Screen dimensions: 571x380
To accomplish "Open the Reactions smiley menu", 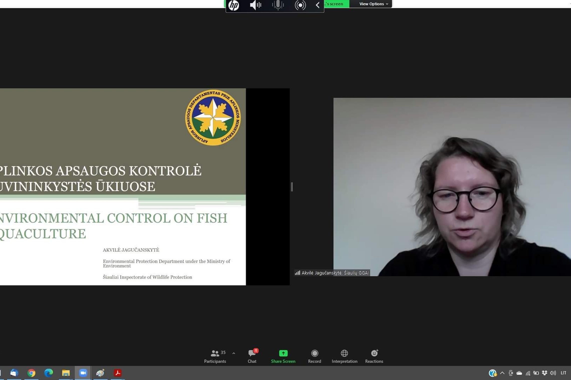I will pyautogui.click(x=374, y=356).
